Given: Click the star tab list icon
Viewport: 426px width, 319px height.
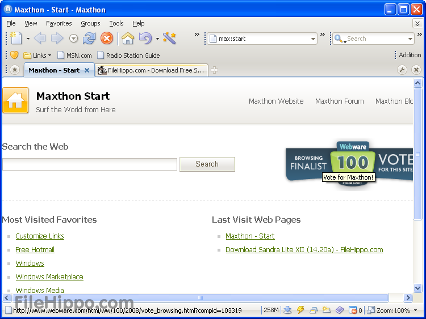Looking at the screenshot, I should 15,70.
